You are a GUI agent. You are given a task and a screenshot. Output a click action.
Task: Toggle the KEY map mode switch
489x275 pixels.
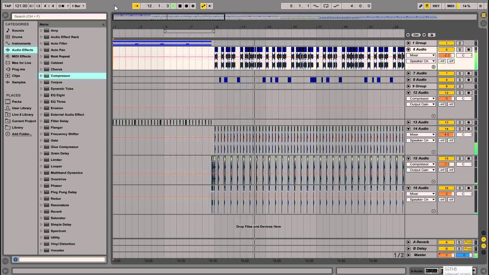tap(436, 6)
